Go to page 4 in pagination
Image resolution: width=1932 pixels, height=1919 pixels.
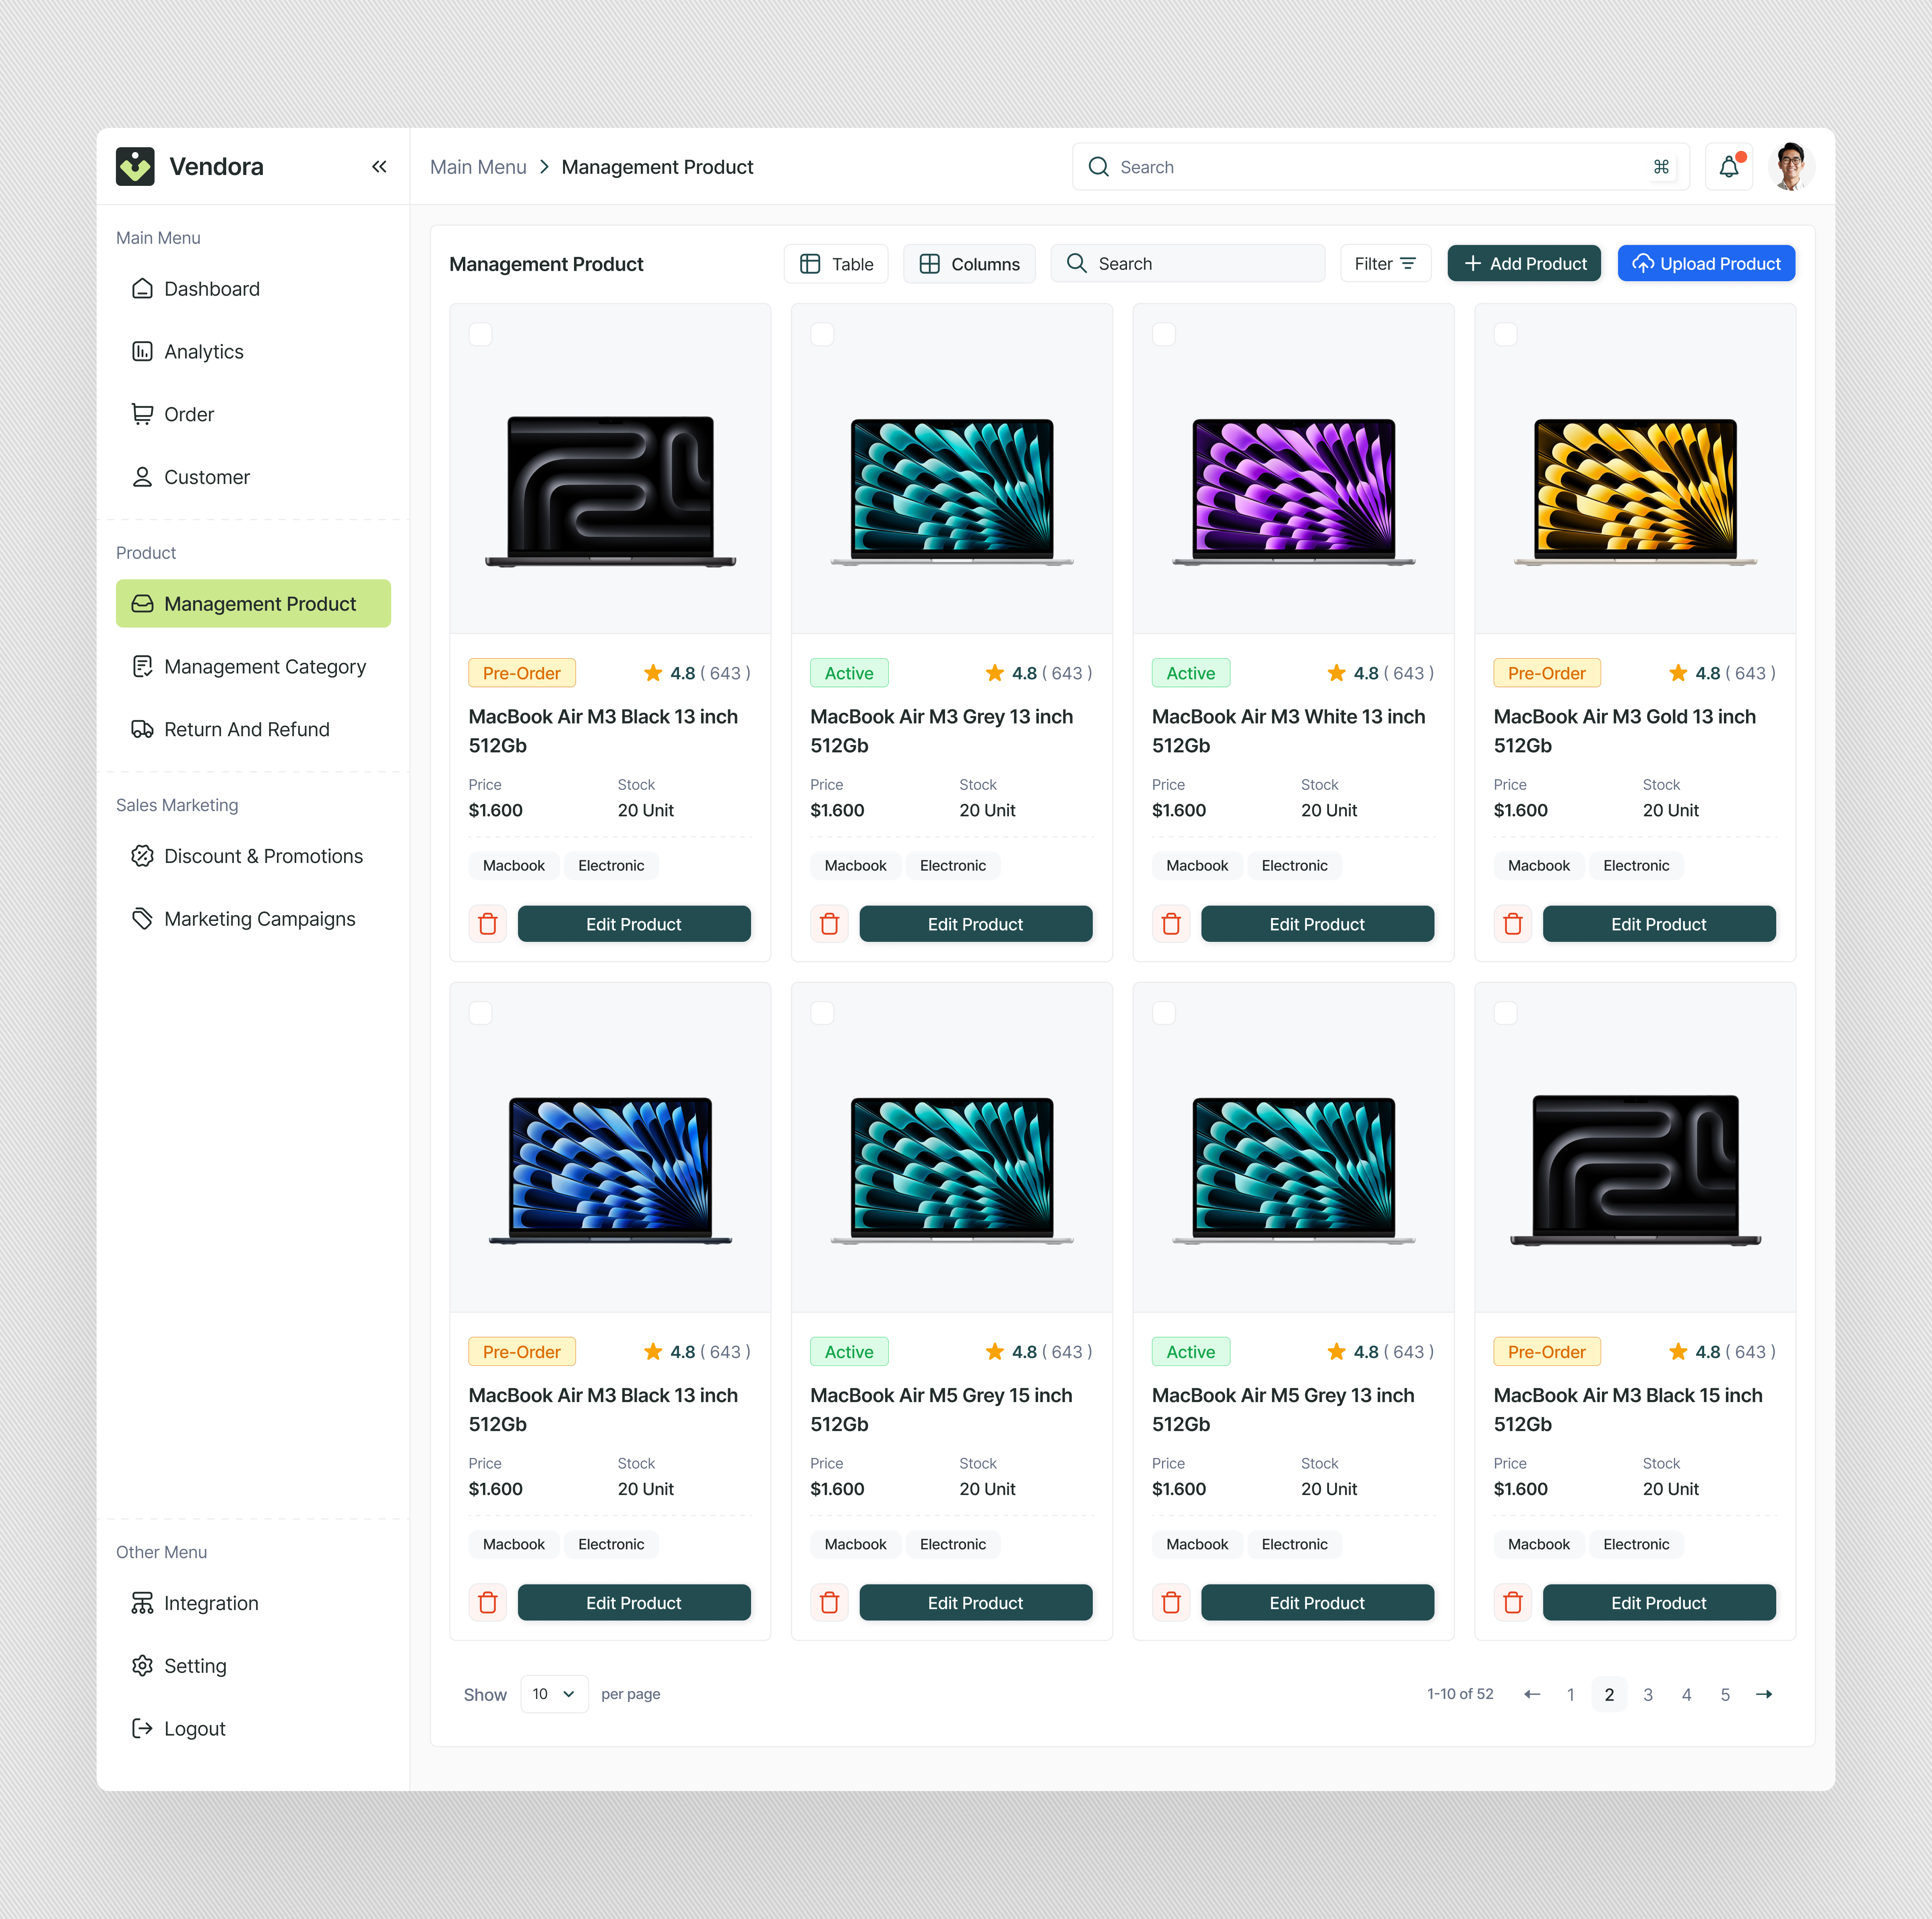pyautogui.click(x=1686, y=1694)
